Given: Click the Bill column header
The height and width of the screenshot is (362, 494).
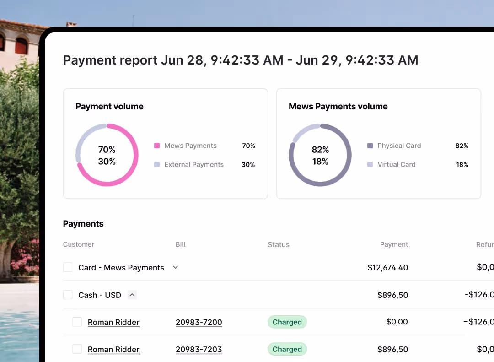Looking at the screenshot, I should pyautogui.click(x=181, y=244).
